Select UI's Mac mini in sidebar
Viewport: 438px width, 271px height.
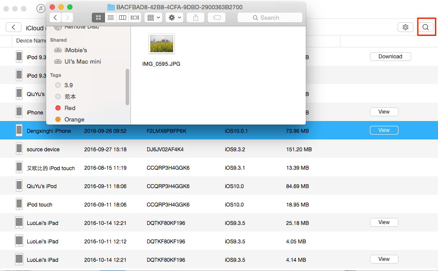tap(83, 62)
